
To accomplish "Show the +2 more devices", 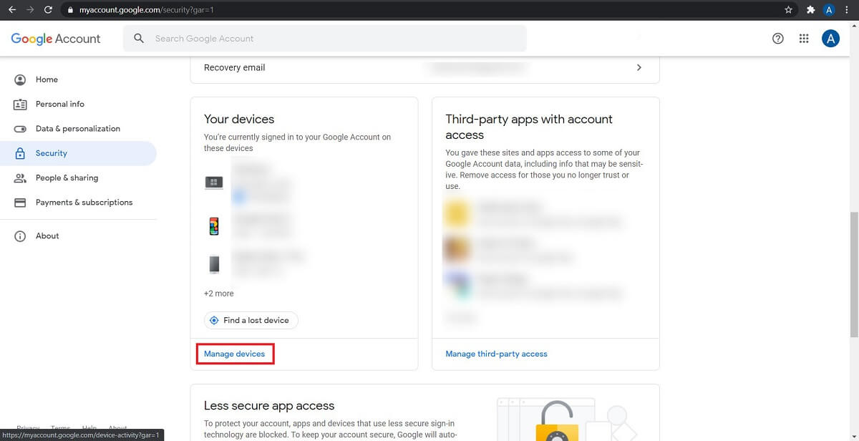I will click(x=219, y=294).
